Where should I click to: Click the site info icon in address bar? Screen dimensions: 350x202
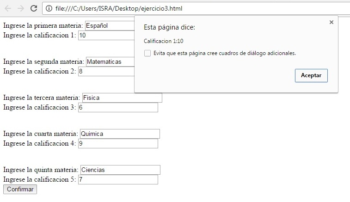[48, 8]
